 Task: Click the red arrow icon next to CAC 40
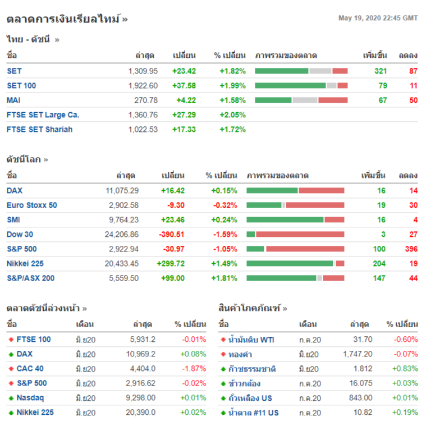click(x=11, y=369)
